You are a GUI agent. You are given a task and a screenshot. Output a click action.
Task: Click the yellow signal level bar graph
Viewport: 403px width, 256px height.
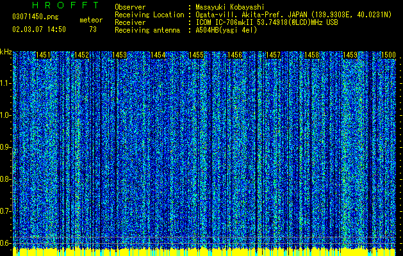click(204, 252)
